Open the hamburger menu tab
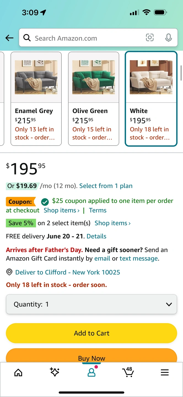Screen dimensions: 183x397 (165, 372)
